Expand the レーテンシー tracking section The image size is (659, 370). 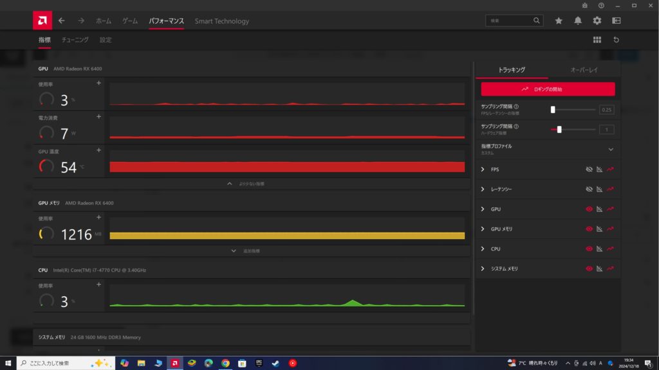tap(483, 189)
